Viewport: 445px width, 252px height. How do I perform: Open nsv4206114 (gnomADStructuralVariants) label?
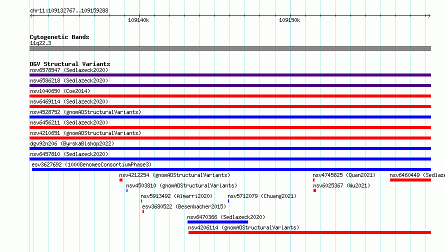pos(243,227)
